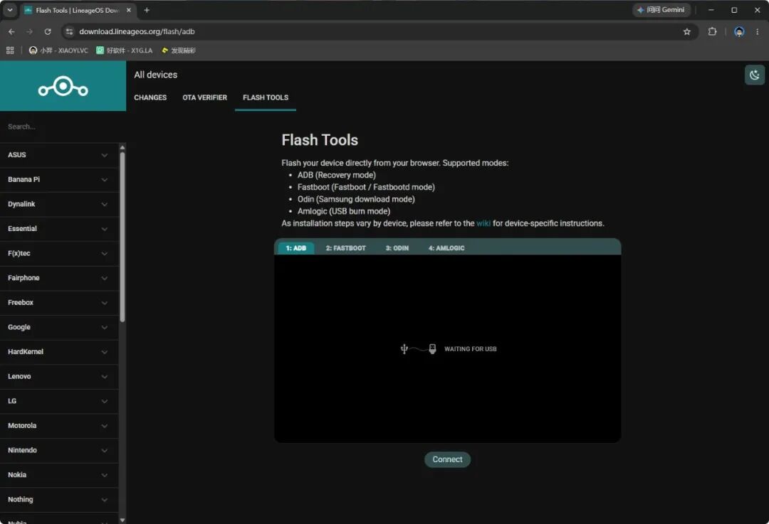Switch to the OTA Verifier tab
Screen dimensions: 769x524
click(x=204, y=97)
